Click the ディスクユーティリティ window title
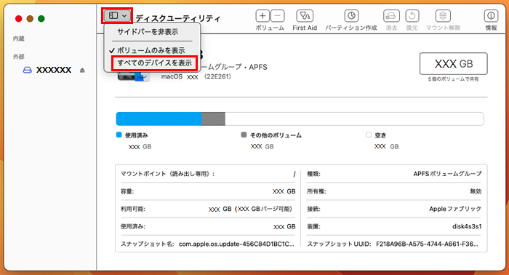509x275 pixels. (x=178, y=18)
